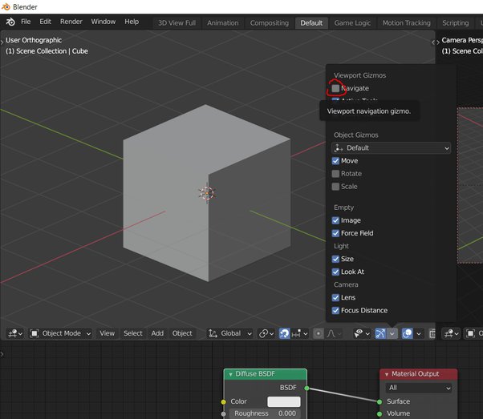The height and width of the screenshot is (419, 483).
Task: Click the BSDF output socket on Diffuse BSDF
Action: tap(306, 389)
